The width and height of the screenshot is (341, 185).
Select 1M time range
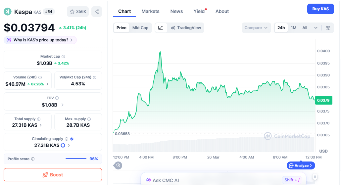pos(294,28)
